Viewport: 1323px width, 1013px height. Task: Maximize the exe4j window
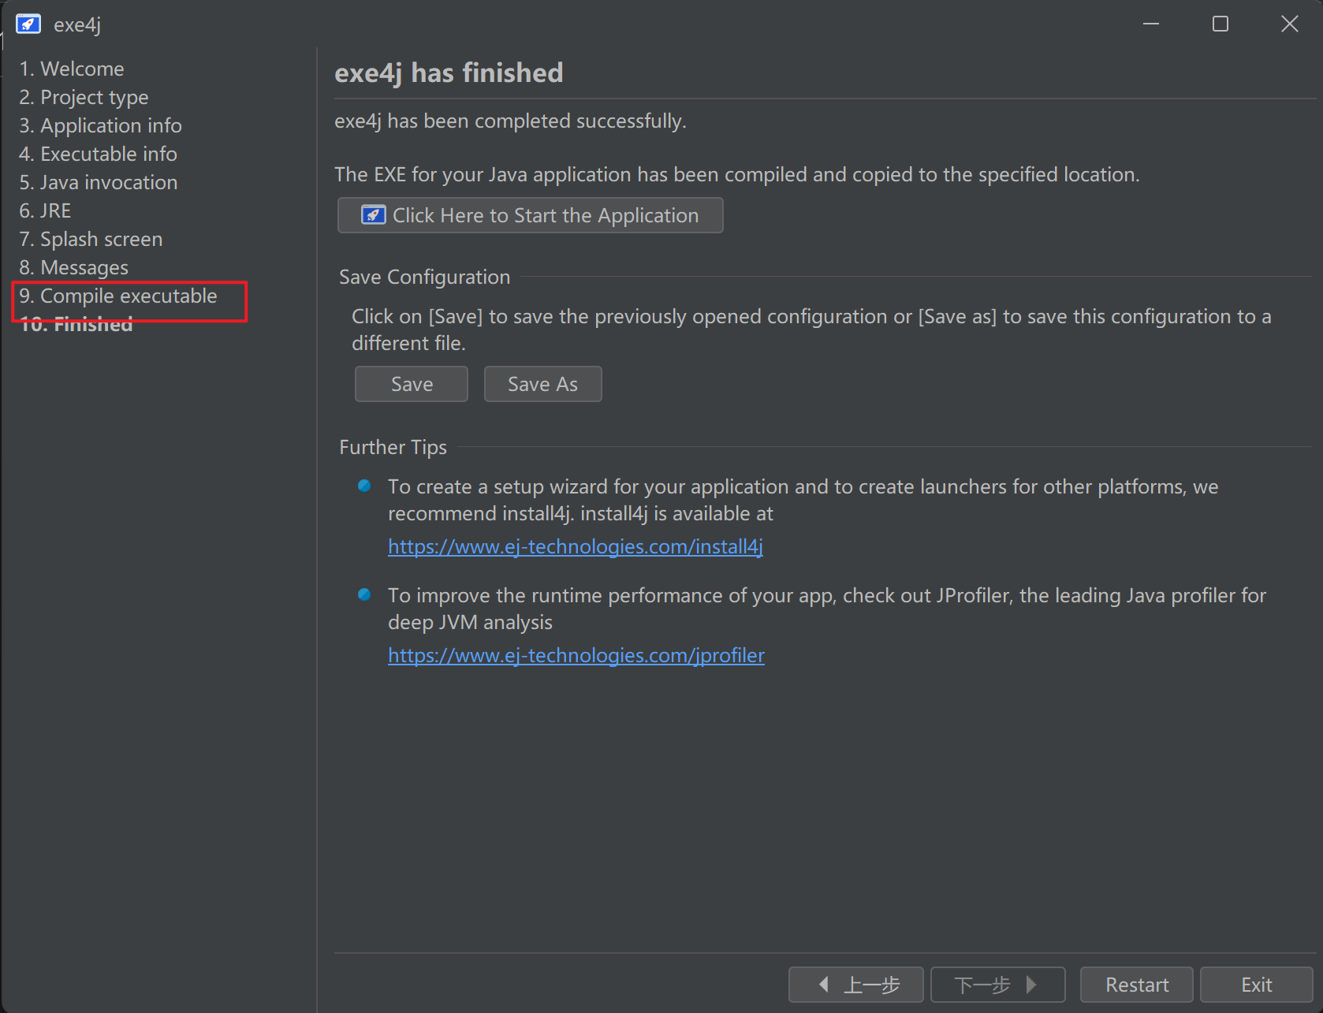click(x=1220, y=24)
